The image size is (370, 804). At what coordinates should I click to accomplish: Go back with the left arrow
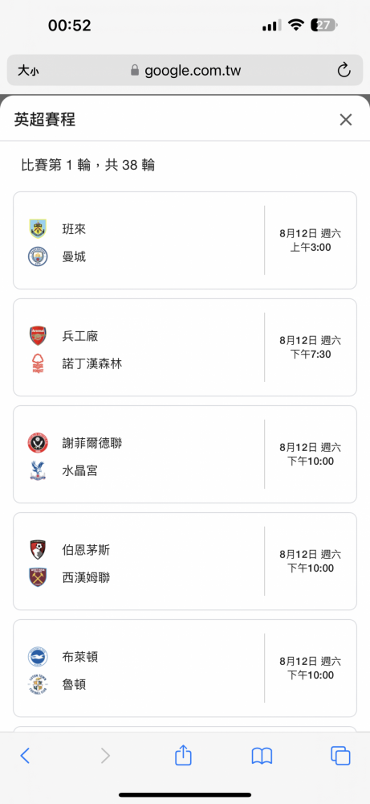click(x=25, y=755)
